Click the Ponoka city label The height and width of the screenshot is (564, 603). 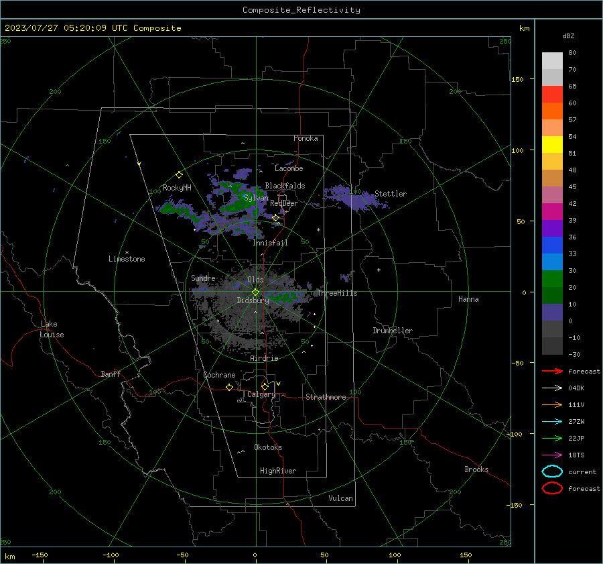click(x=306, y=138)
